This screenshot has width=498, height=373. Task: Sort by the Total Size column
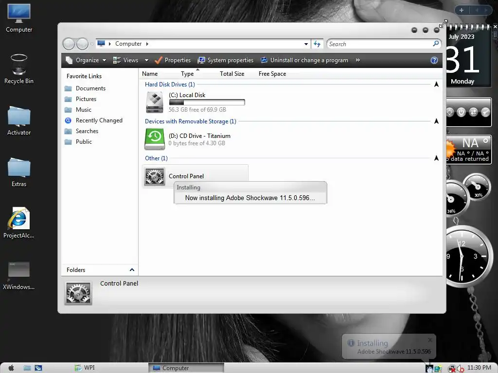pyautogui.click(x=232, y=74)
